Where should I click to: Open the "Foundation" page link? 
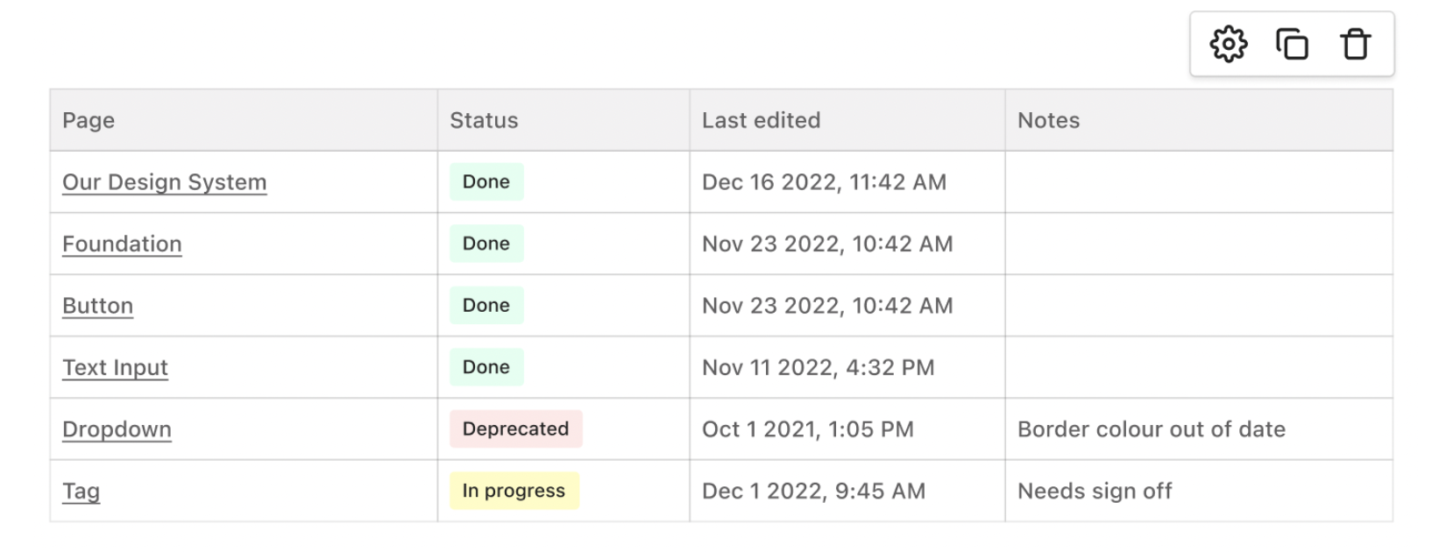(122, 244)
